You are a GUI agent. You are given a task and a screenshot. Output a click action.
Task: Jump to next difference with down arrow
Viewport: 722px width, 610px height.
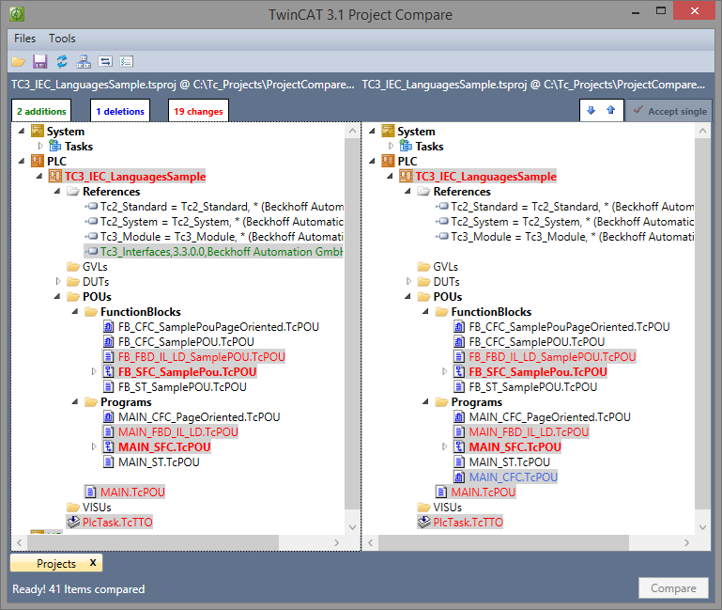(591, 111)
